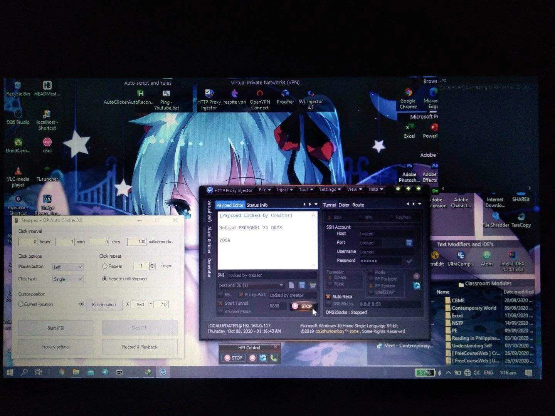The height and width of the screenshot is (416, 555).
Task: Click the save config floppy icon beside the config dropdown
Action: pos(302,285)
